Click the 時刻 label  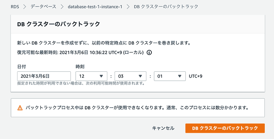point(80,66)
